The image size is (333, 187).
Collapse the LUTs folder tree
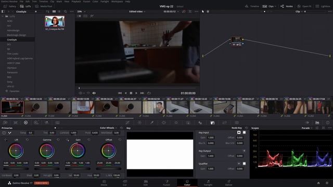(3, 16)
